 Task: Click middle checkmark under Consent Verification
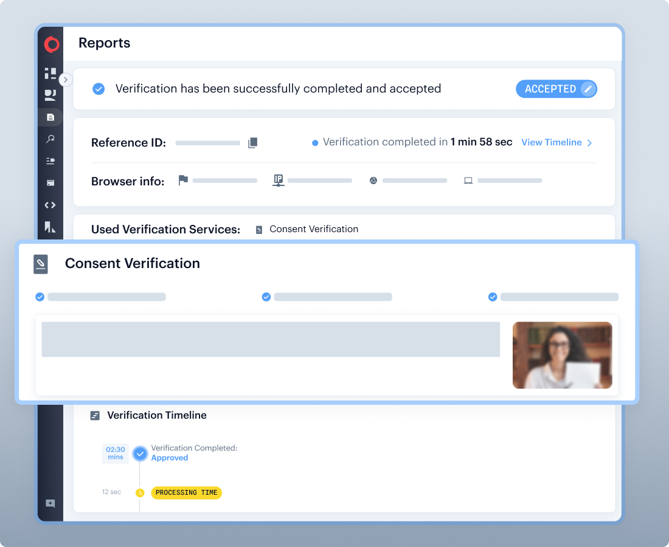pyautogui.click(x=266, y=297)
